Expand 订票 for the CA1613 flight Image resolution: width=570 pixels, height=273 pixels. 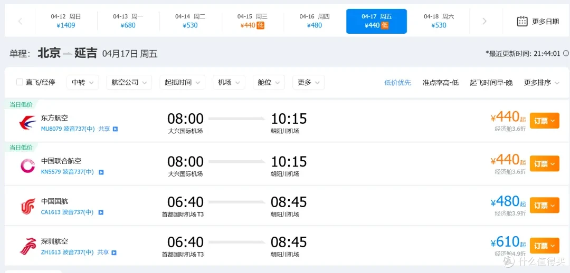544,206
